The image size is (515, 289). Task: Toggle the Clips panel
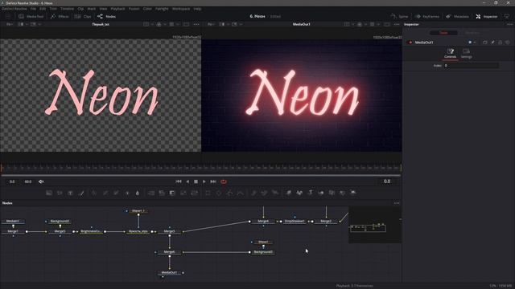pos(83,16)
